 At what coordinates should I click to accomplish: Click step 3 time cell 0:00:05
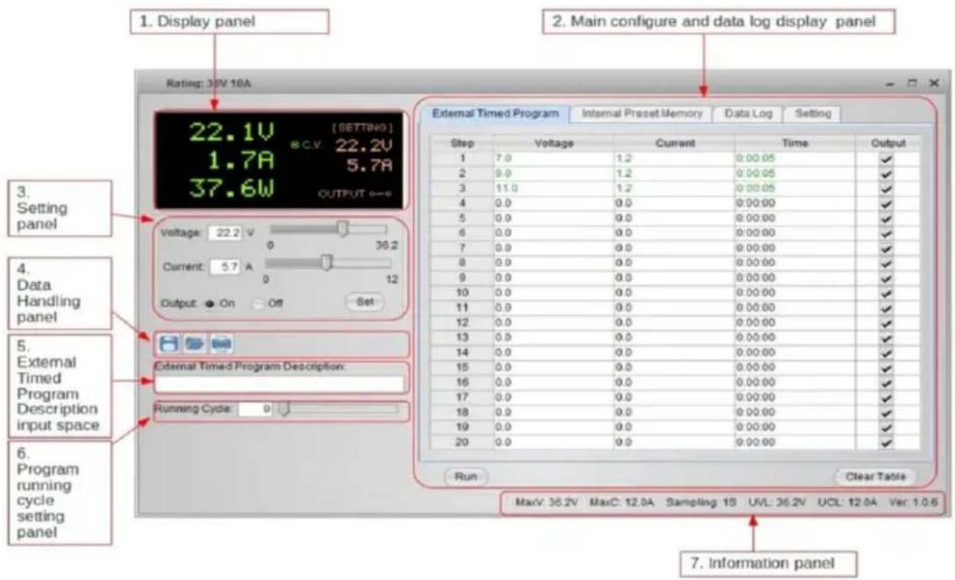point(795,187)
